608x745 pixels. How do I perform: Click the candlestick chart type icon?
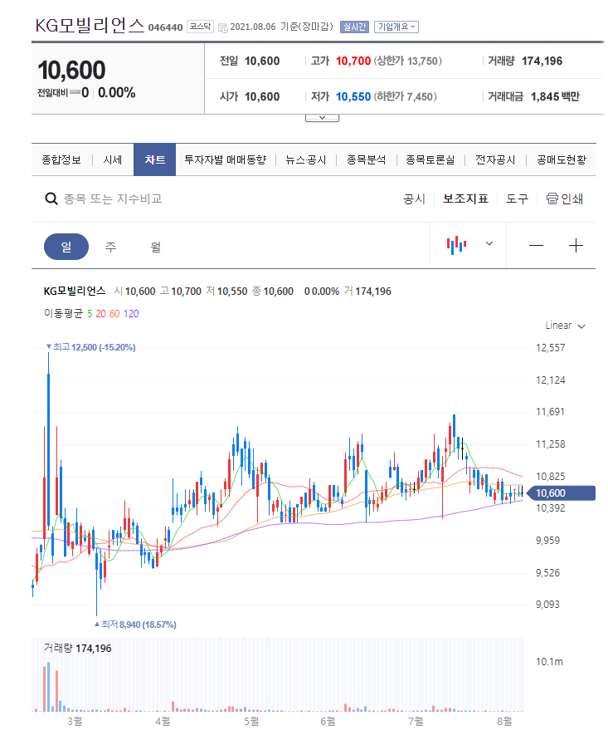[x=456, y=245]
